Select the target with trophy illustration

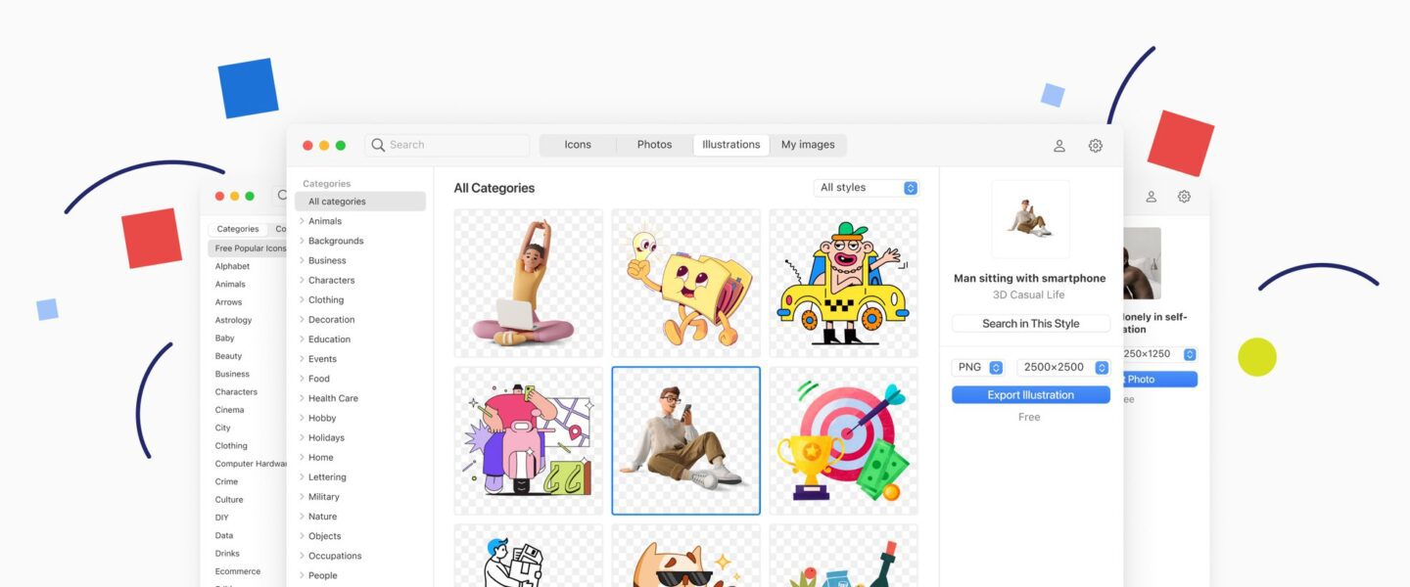pyautogui.click(x=843, y=440)
